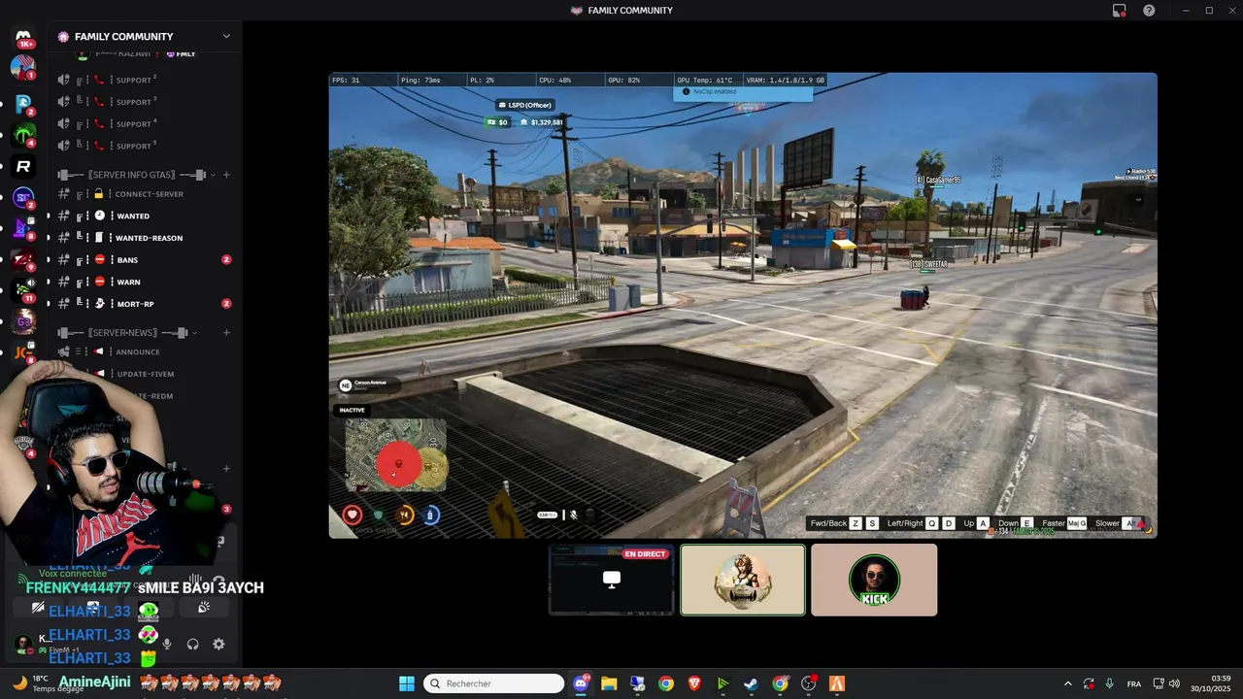The width and height of the screenshot is (1243, 699).
Task: Open the red Z server icon
Action: point(23,258)
